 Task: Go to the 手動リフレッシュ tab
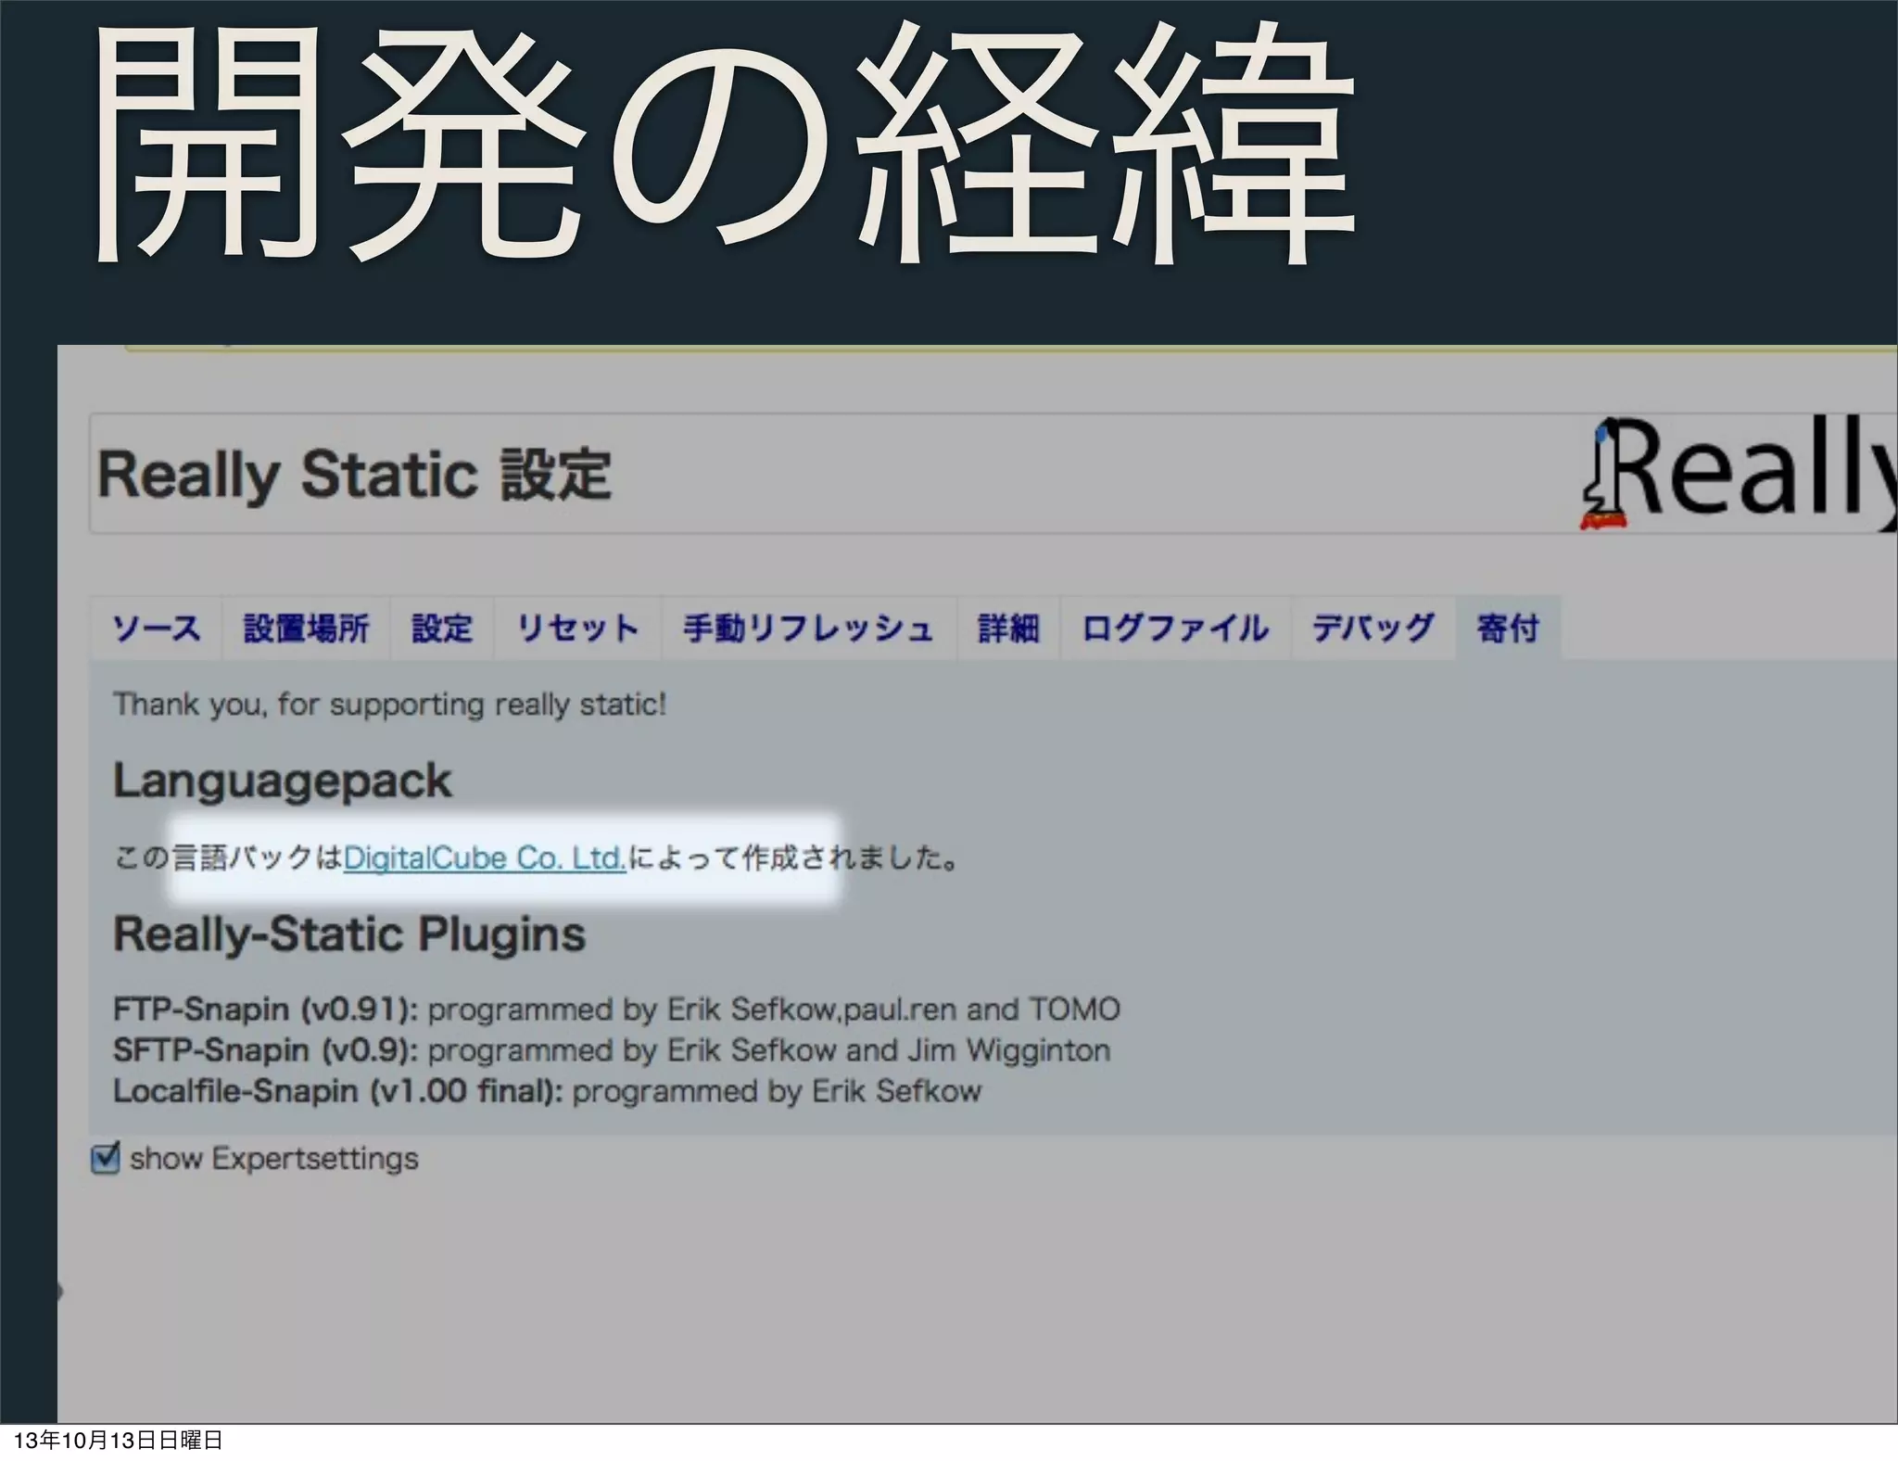pyautogui.click(x=808, y=629)
